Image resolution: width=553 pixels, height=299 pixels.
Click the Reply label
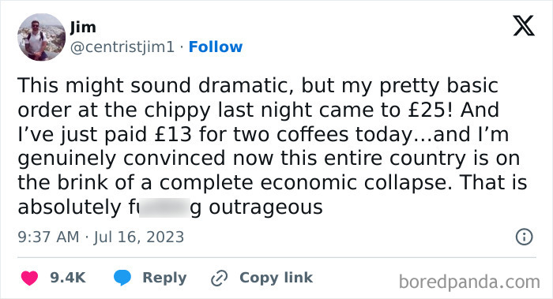coord(164,278)
